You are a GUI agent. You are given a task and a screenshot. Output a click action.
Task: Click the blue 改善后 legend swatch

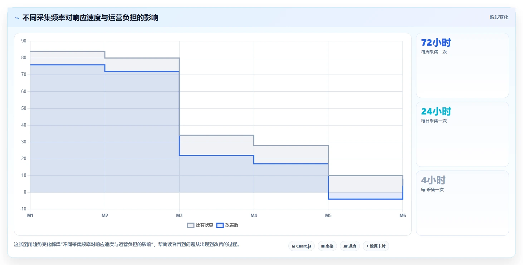click(x=220, y=225)
